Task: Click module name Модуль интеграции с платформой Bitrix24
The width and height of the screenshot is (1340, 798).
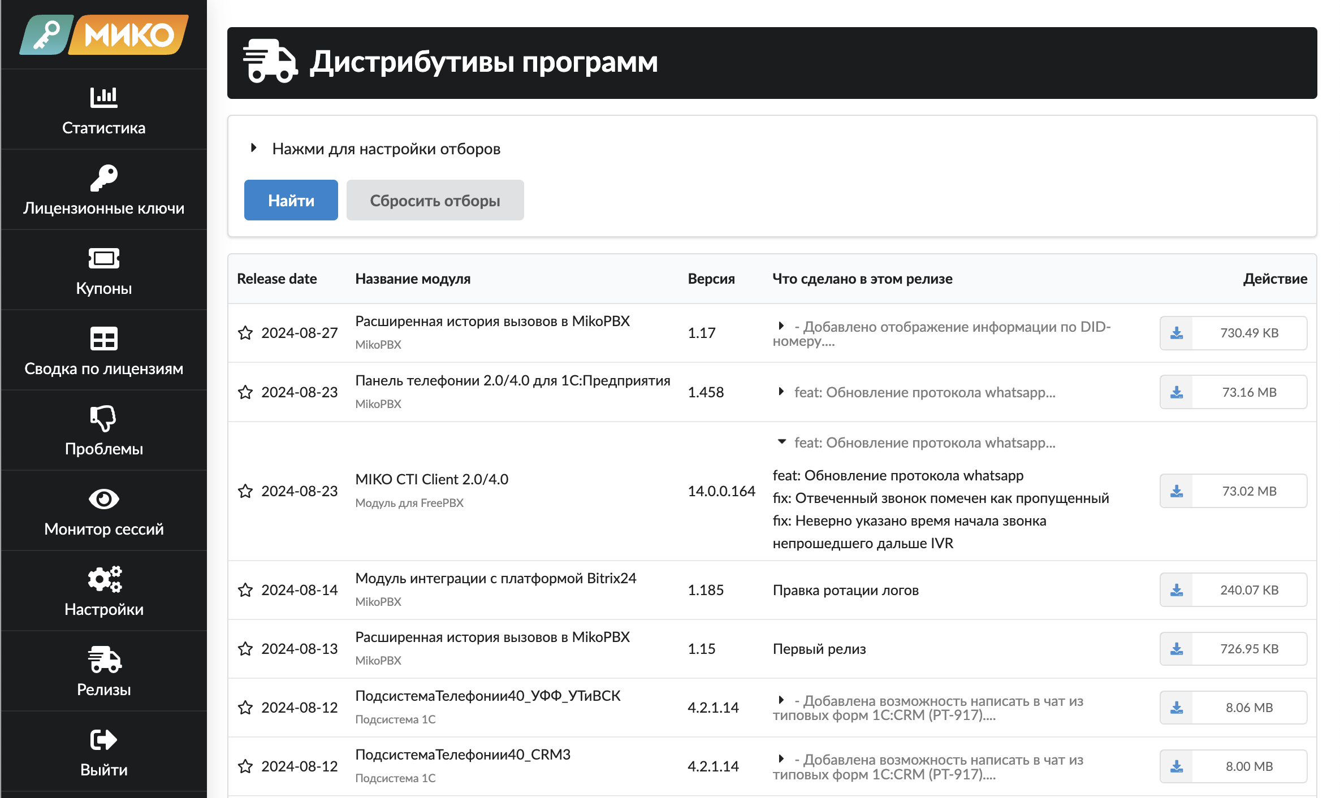Action: pyautogui.click(x=496, y=578)
